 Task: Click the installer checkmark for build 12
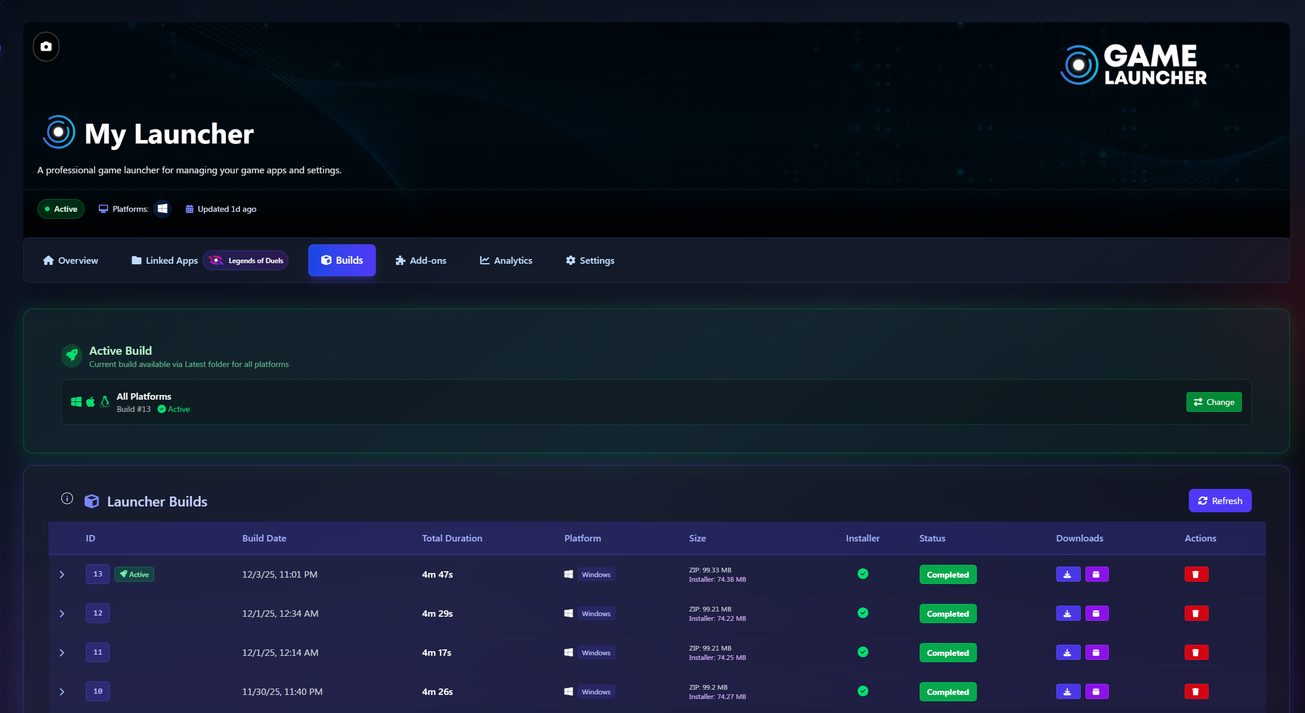(862, 613)
